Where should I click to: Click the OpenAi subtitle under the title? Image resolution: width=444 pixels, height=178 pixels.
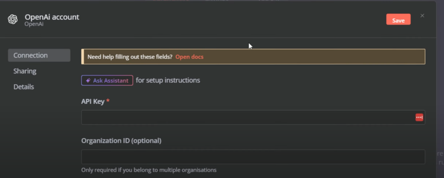coord(34,25)
